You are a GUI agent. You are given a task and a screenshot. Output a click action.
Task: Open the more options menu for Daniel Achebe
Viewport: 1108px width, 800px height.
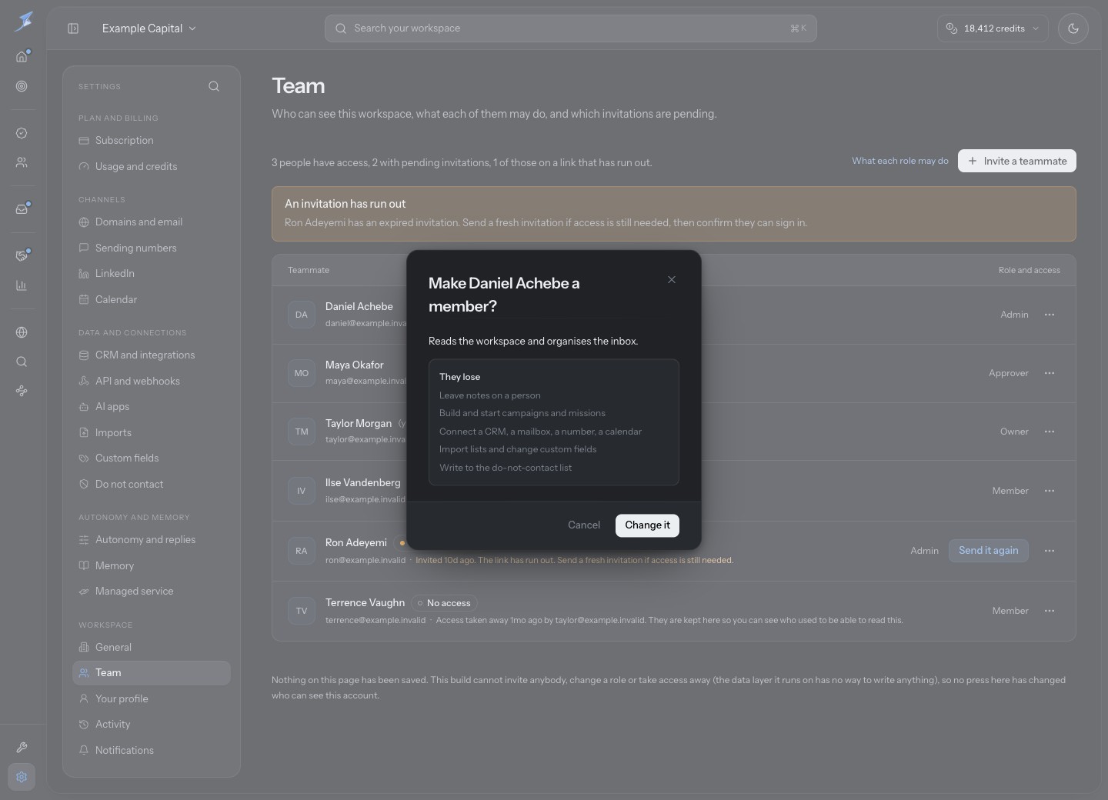click(1050, 315)
